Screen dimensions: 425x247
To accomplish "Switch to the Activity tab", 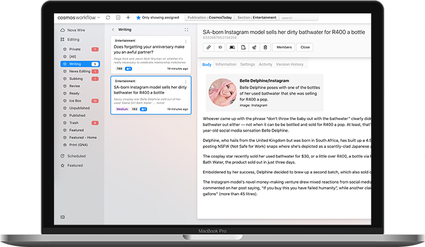I will [x=265, y=64].
